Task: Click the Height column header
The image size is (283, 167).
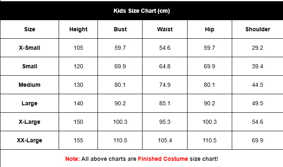Action: (x=78, y=29)
